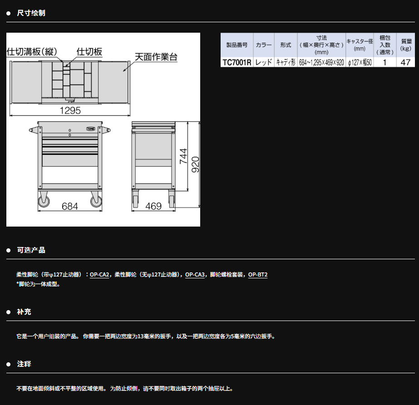
Task: Click the 469 depth dimension label
Action: pyautogui.click(x=153, y=206)
